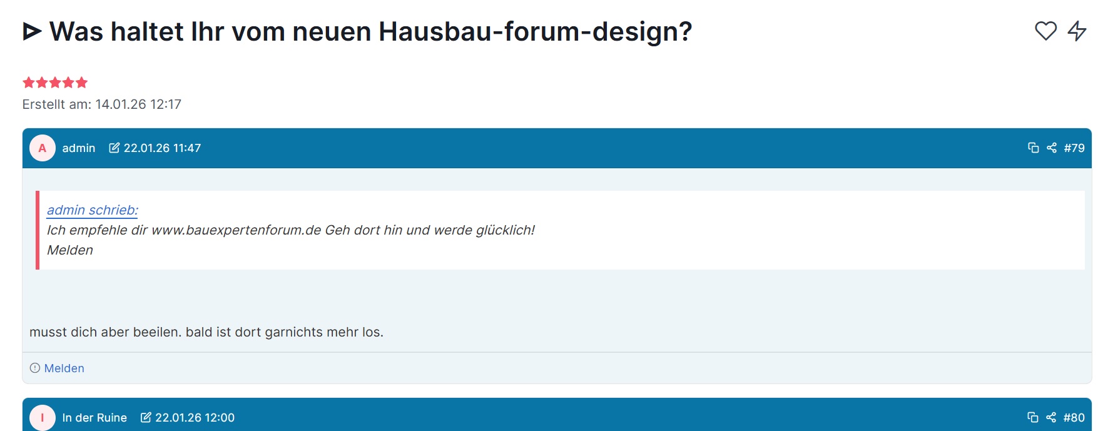This screenshot has width=1098, height=431.
Task: Open the quoted 'admin schrieb:' block
Action: pos(92,211)
